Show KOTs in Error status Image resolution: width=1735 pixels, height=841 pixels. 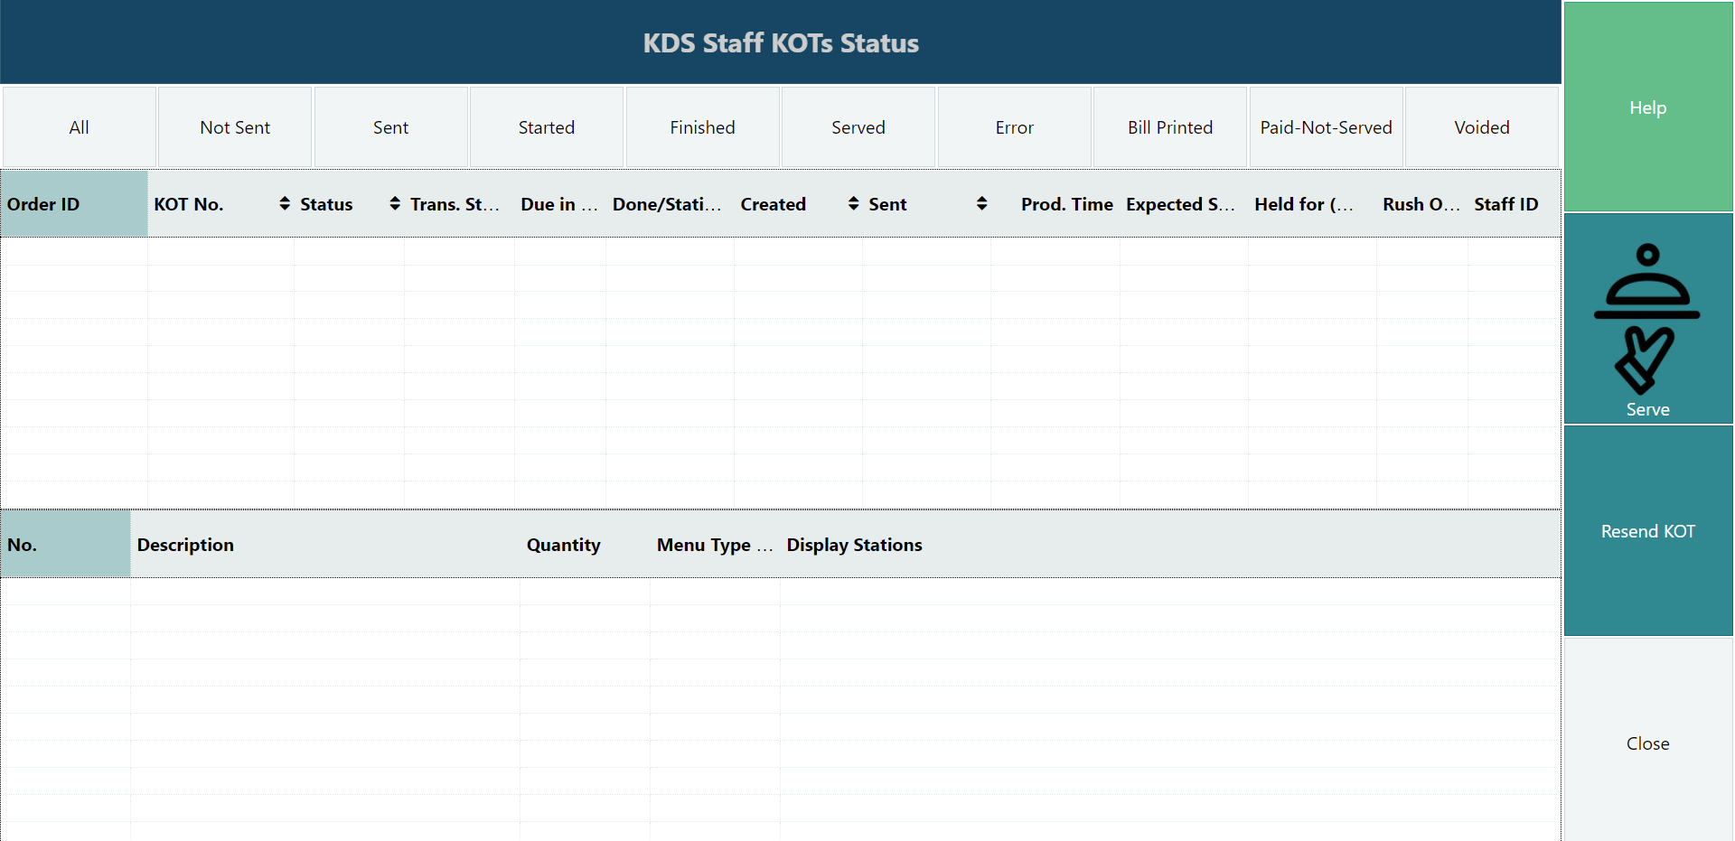1014,127
